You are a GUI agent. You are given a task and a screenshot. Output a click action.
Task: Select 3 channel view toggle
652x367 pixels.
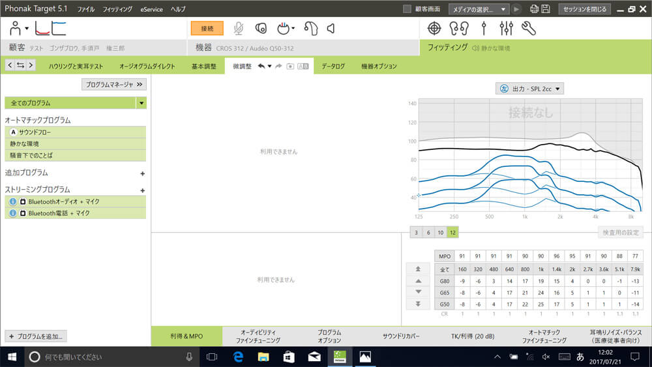tap(416, 232)
